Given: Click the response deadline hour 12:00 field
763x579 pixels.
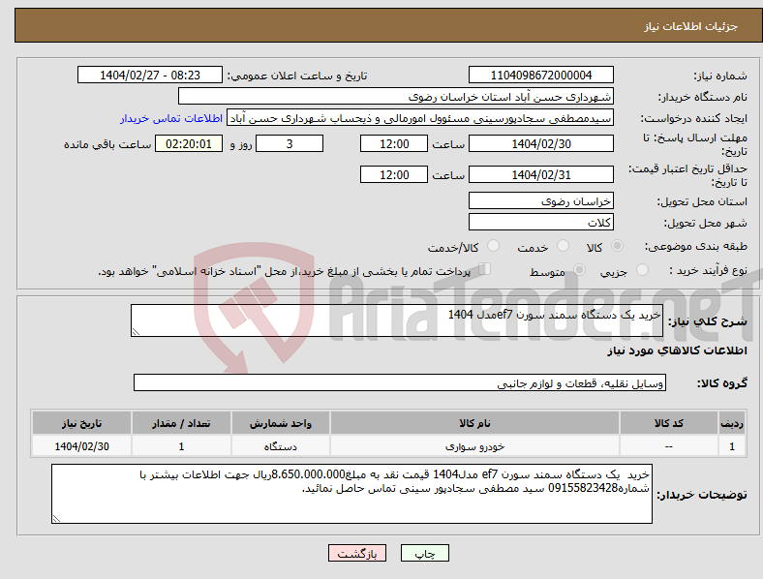Looking at the screenshot, I should 394,143.
